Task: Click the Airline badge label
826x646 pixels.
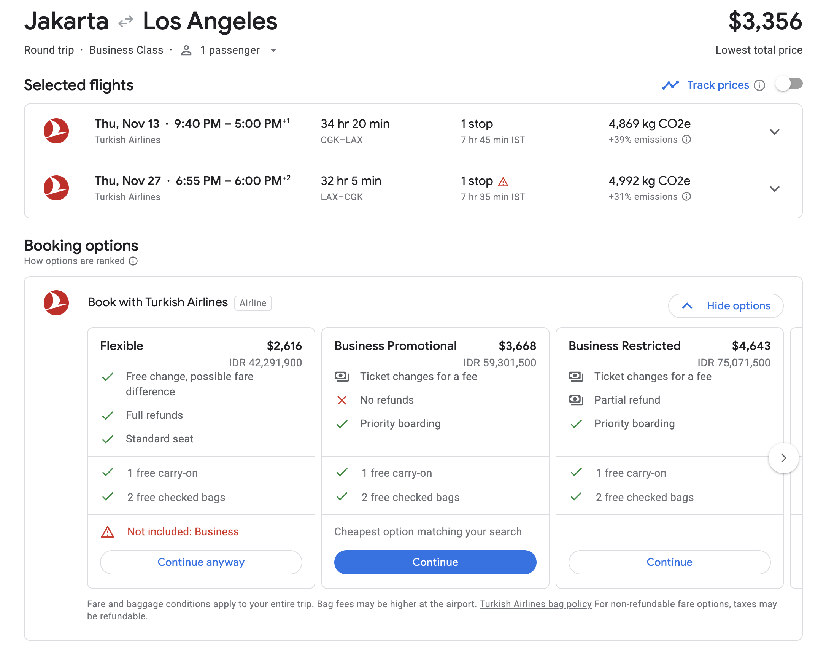Action: click(253, 303)
